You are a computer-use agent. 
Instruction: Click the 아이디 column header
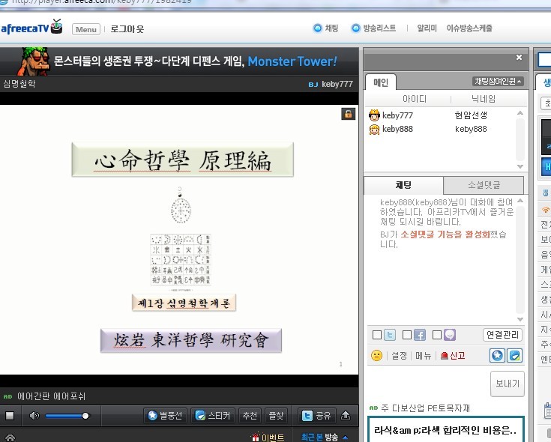tap(415, 99)
